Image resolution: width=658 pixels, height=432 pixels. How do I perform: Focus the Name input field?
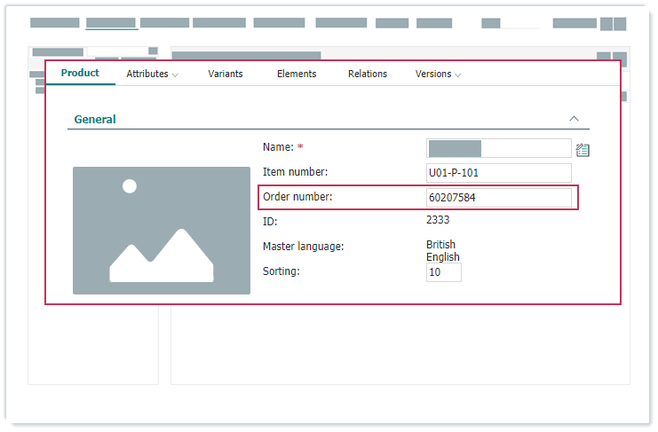(498, 148)
